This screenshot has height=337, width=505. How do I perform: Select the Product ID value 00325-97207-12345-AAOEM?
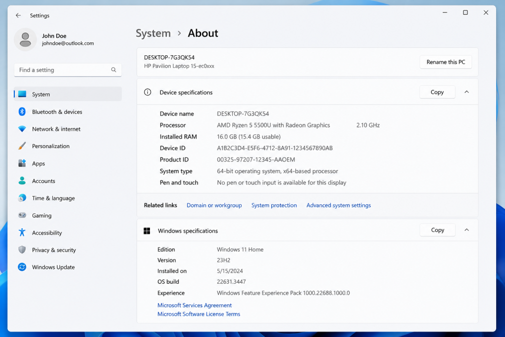click(x=256, y=159)
